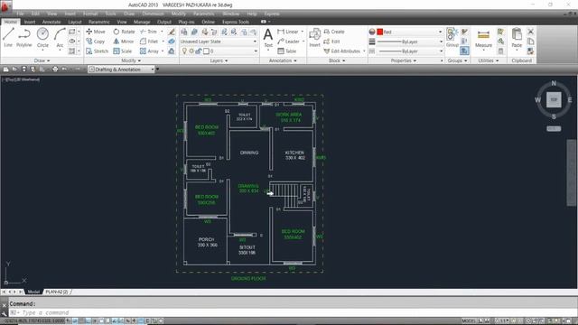The image size is (578, 325).
Task: Switch to the Insert ribbon tab
Action: tap(30, 22)
